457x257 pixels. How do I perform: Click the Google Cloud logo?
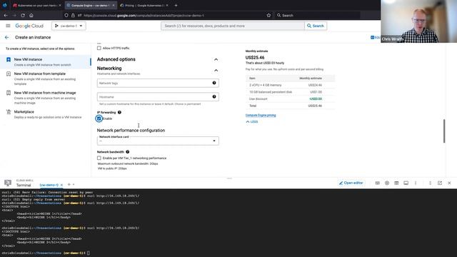coord(29,26)
